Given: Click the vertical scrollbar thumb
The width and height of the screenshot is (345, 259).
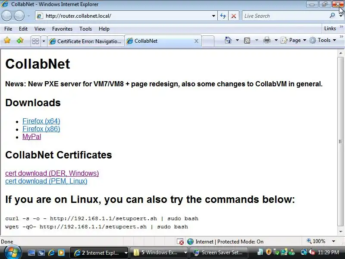Looking at the screenshot, I should coord(341,141).
